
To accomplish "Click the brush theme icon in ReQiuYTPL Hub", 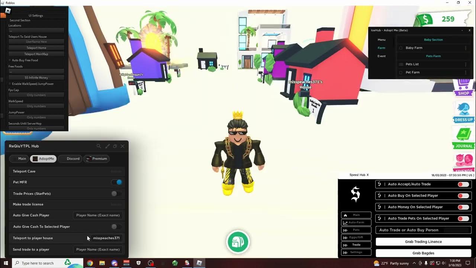I will click(x=107, y=146).
